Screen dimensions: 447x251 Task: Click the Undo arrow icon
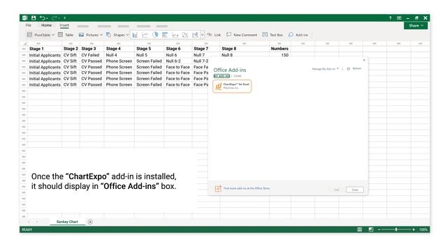[43, 18]
